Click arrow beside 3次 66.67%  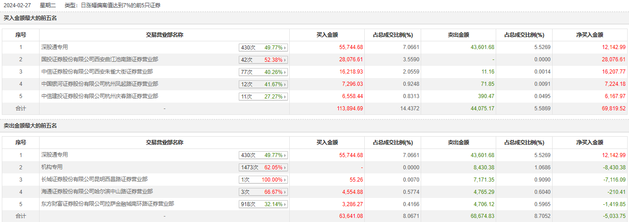[285, 192]
